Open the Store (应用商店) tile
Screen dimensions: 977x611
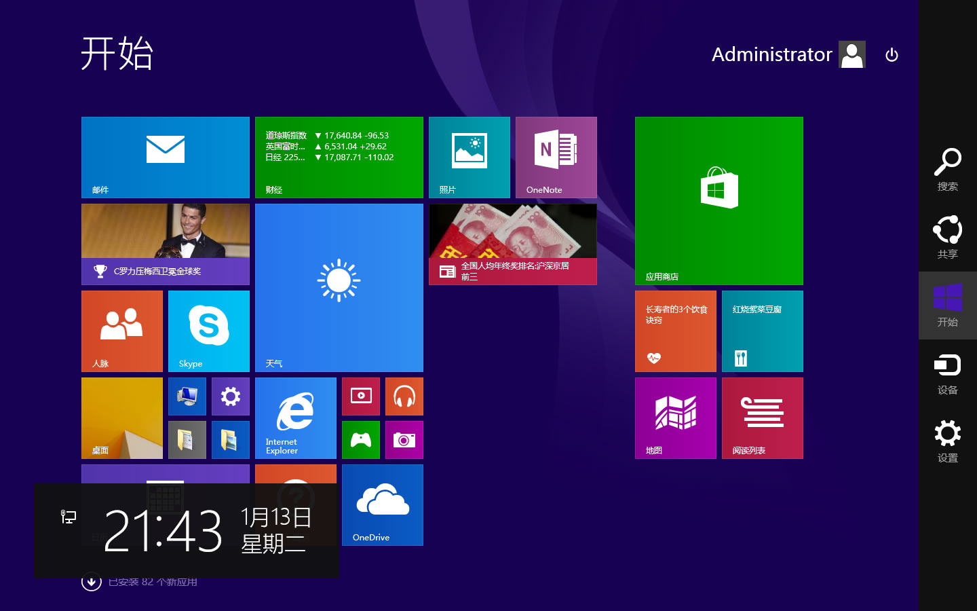tap(719, 201)
